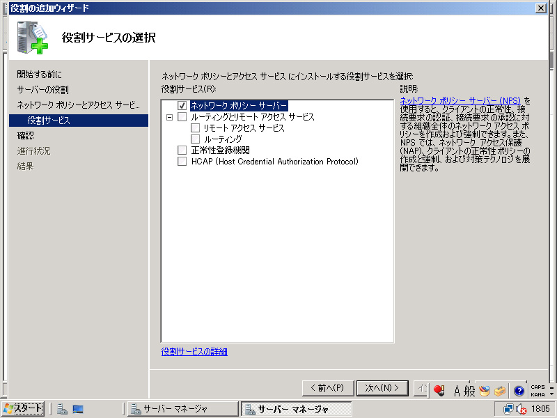This screenshot has width=557, height=418.
Task: Collapse ルーティングとリモート アクセス サービス tree node
Action: [x=169, y=117]
